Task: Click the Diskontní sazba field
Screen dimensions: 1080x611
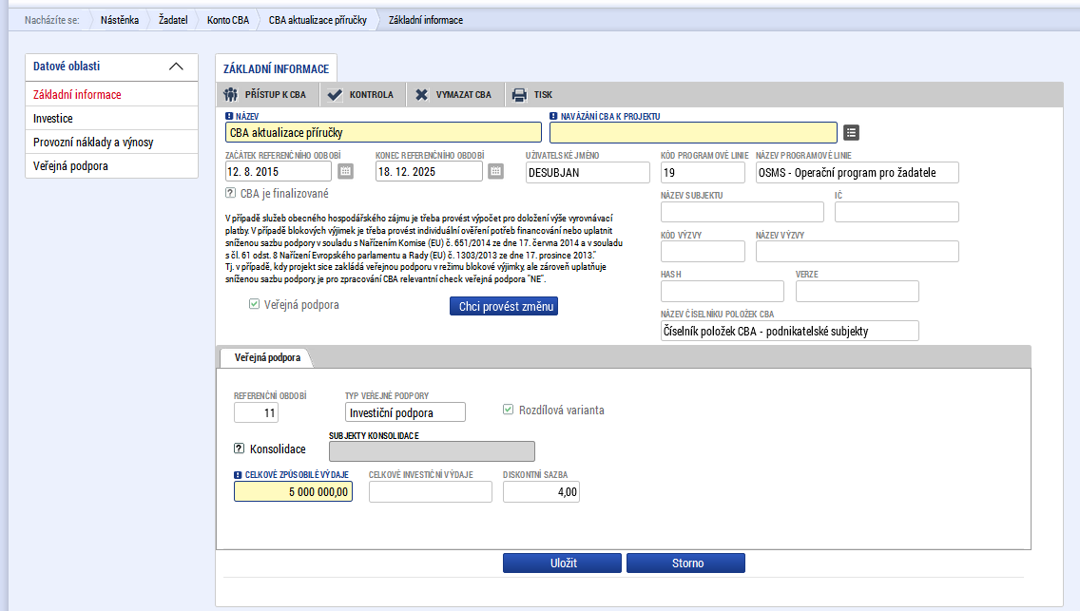Action: click(x=541, y=491)
